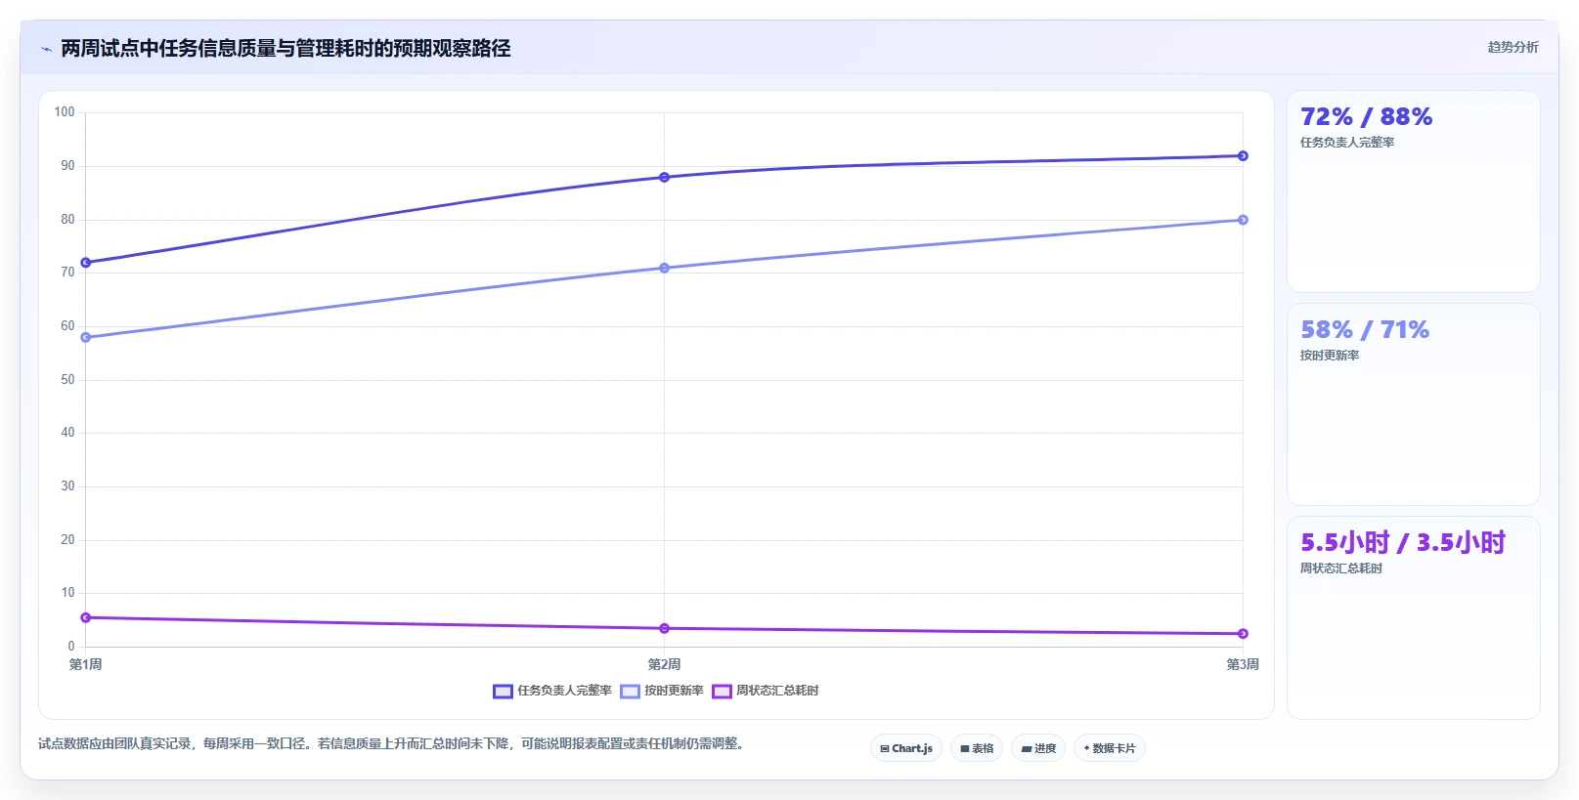Viewport: 1579px width, 800px height.
Task: Click the 按时更新率 legend label
Action: point(674,691)
